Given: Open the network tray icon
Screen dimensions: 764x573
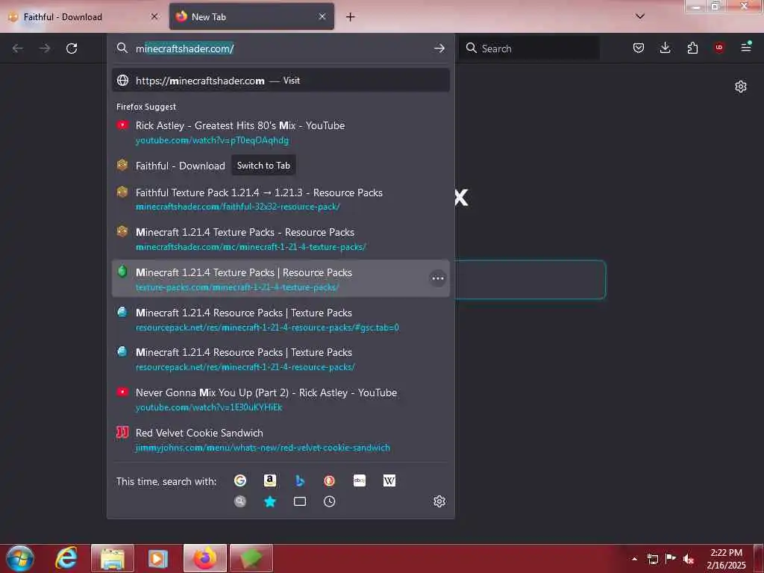Looking at the screenshot, I should coord(652,559).
